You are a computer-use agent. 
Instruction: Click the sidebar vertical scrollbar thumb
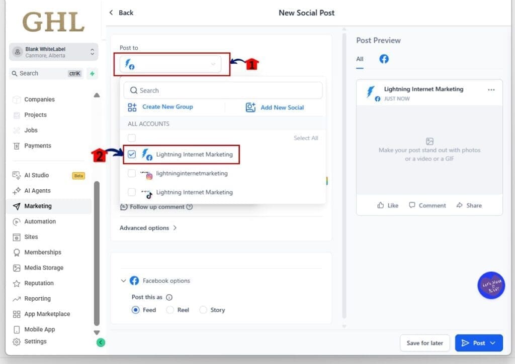click(x=97, y=254)
